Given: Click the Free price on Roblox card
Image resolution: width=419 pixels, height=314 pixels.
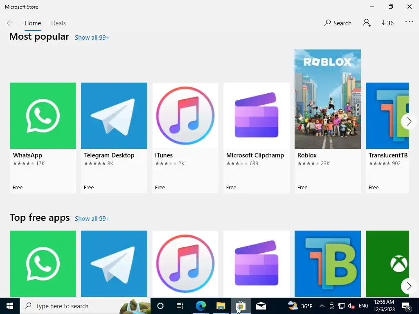Looking at the screenshot, I should click(x=302, y=188).
